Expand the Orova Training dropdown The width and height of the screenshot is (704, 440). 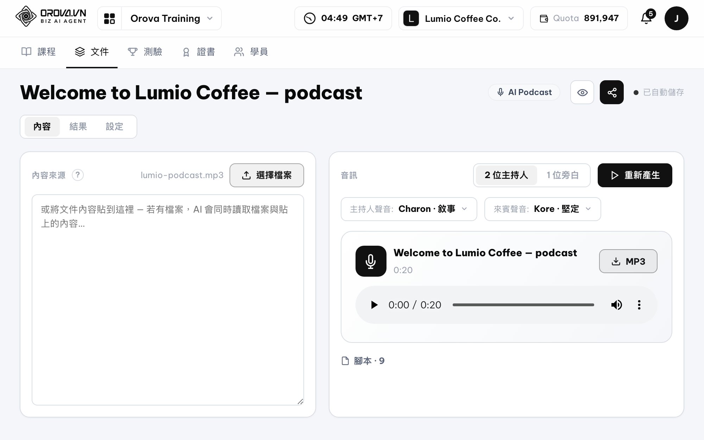(x=171, y=18)
